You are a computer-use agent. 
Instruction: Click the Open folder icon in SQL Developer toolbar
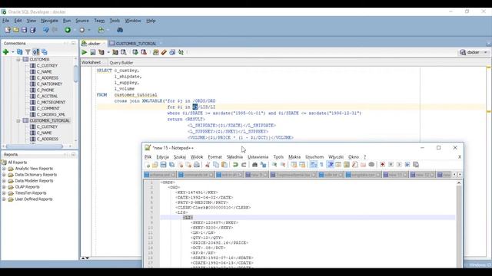15,30
